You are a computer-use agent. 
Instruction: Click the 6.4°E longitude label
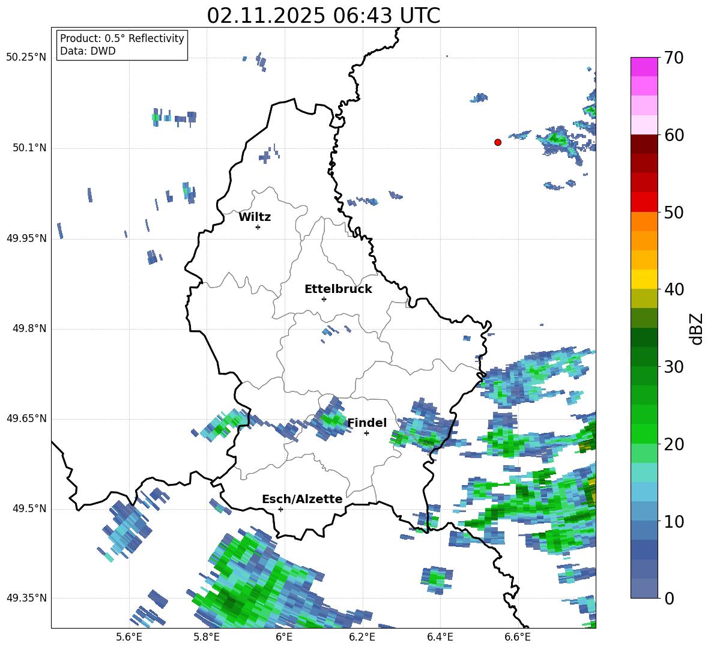click(440, 637)
